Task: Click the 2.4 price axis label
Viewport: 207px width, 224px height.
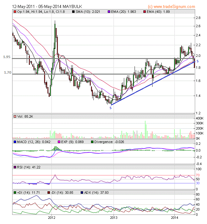Action: pos(198,35)
